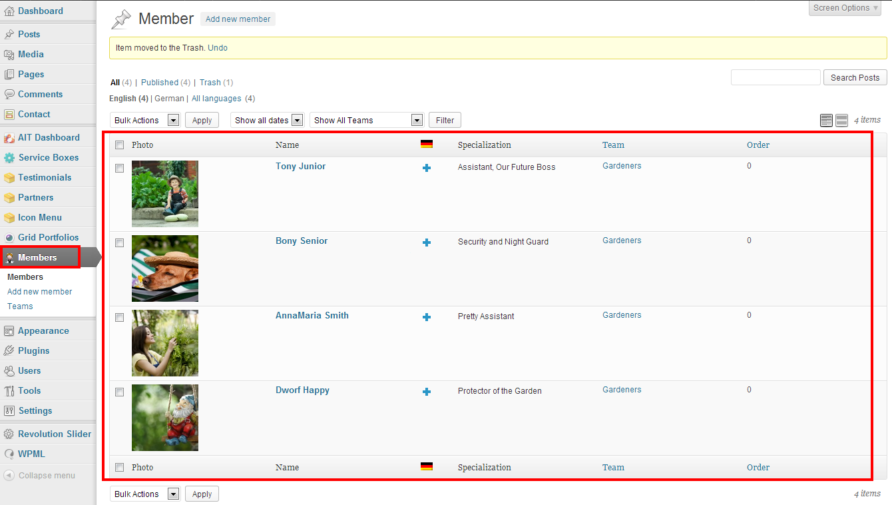Click the Plugins icon in sidebar

click(9, 350)
